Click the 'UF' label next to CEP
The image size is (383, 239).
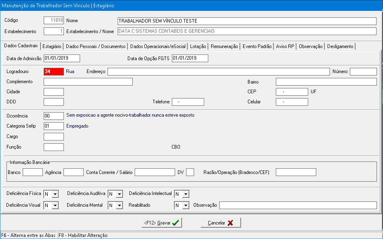click(313, 92)
